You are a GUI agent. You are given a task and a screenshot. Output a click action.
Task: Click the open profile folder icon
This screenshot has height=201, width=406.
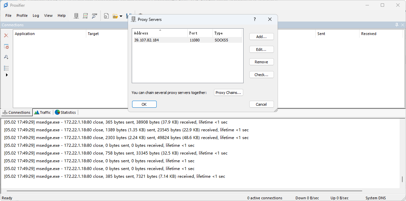point(115,16)
